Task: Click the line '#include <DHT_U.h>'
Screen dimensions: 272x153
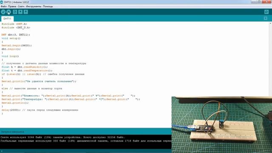Action: coord(16,28)
